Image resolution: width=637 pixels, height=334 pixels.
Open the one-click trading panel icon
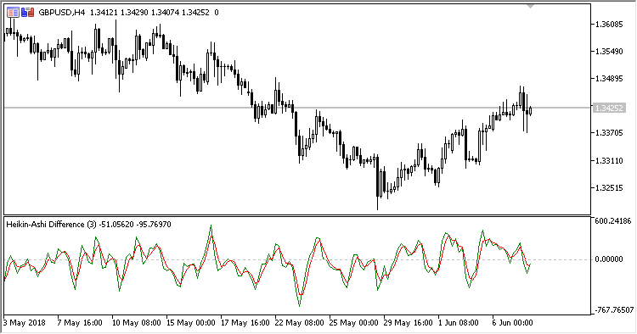pyautogui.click(x=13, y=13)
